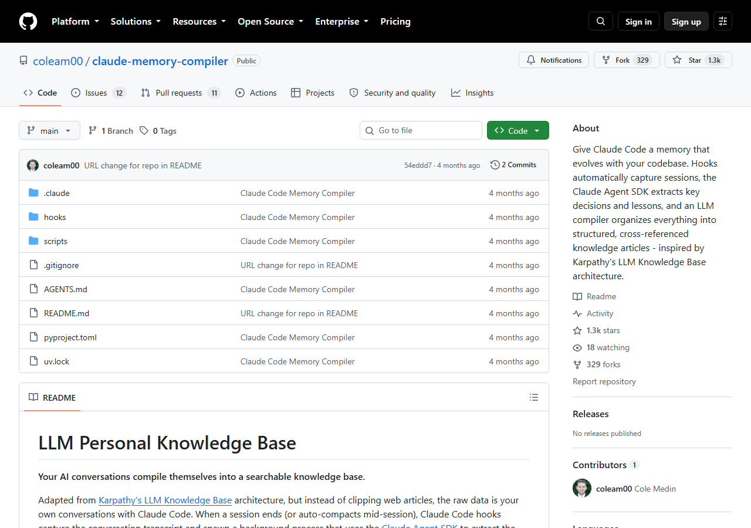Click the scripts folder icon
The width and height of the screenshot is (751, 528).
(33, 241)
